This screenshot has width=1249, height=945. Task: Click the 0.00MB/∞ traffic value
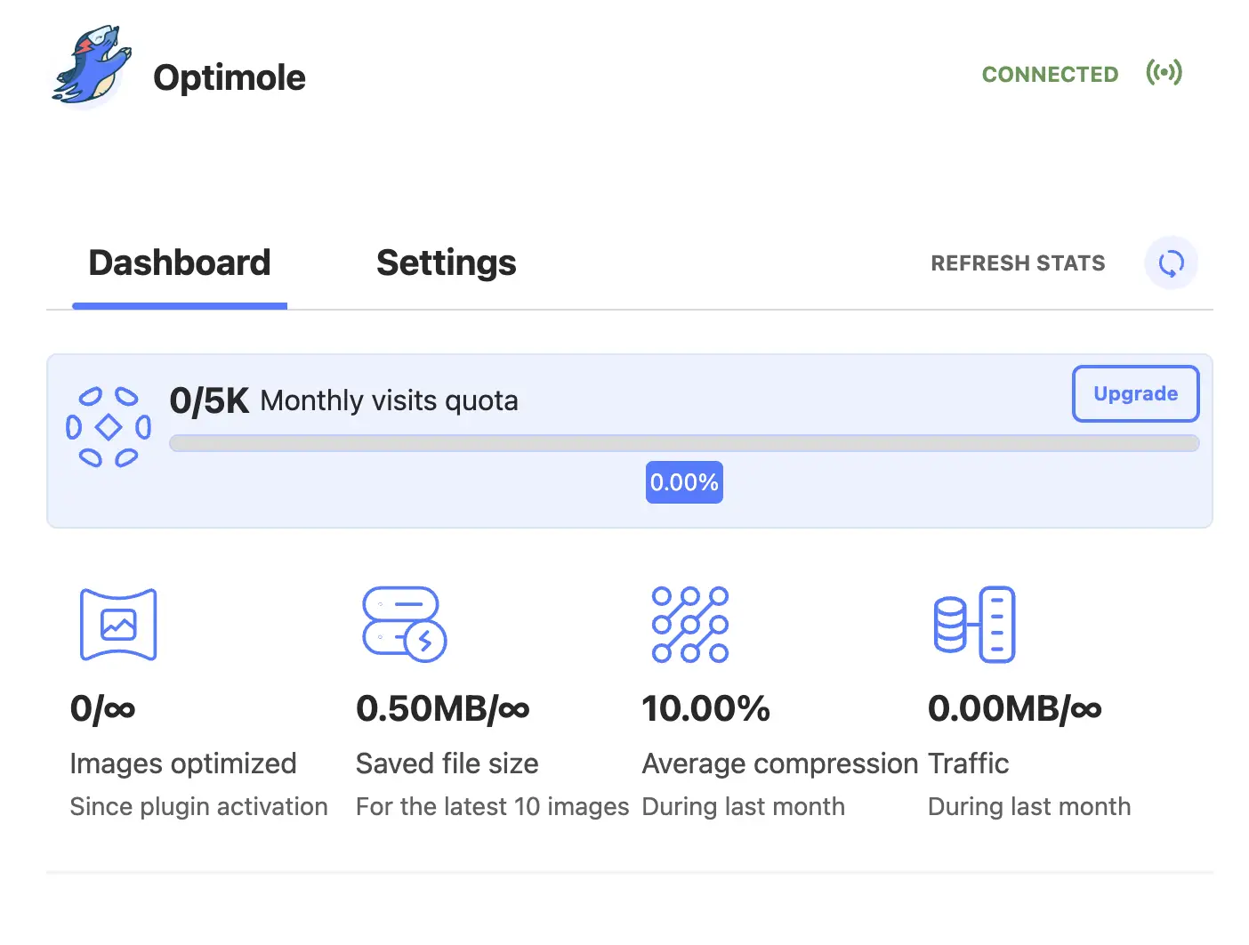tap(1015, 709)
